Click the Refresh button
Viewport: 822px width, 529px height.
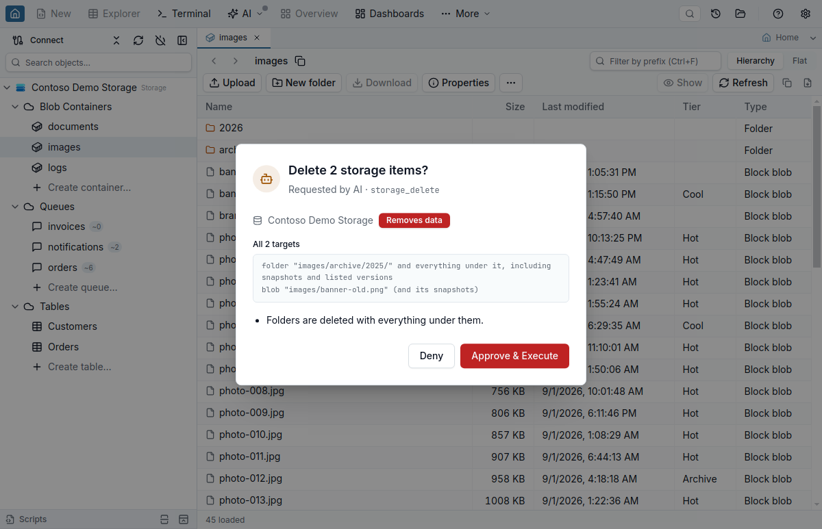tap(743, 83)
